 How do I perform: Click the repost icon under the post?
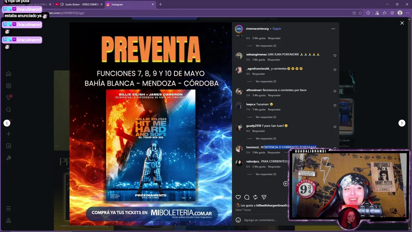[255, 197]
